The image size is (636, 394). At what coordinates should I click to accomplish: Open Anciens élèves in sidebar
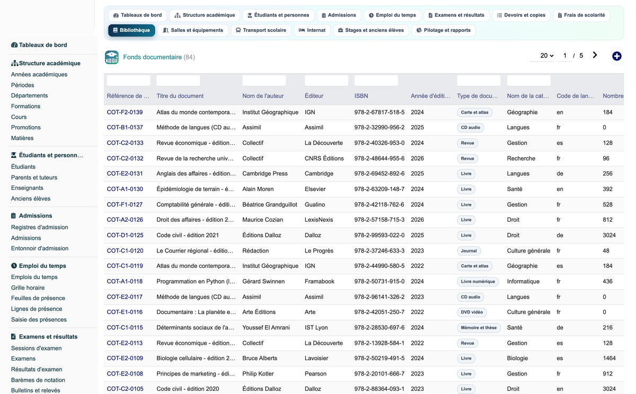point(31,198)
